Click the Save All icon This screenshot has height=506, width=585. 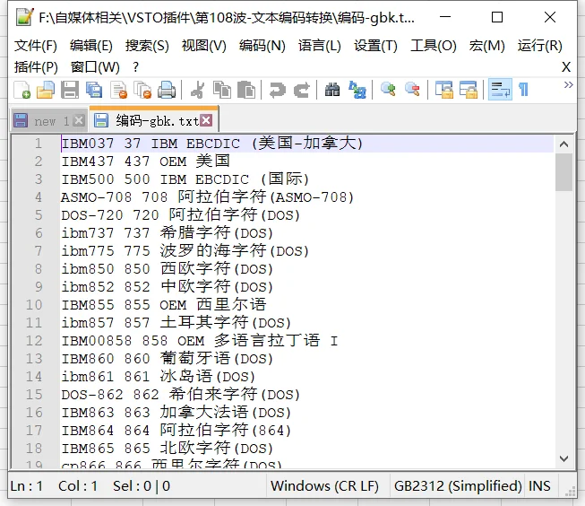click(x=94, y=90)
